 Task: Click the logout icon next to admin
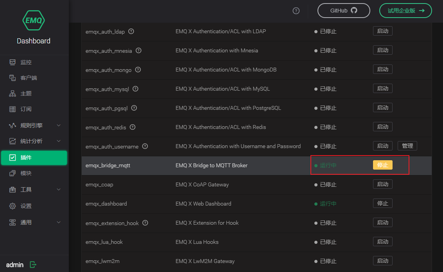click(33, 265)
